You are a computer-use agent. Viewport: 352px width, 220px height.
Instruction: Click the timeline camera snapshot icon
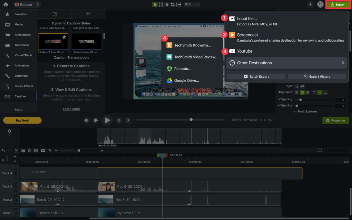[x=43, y=151]
